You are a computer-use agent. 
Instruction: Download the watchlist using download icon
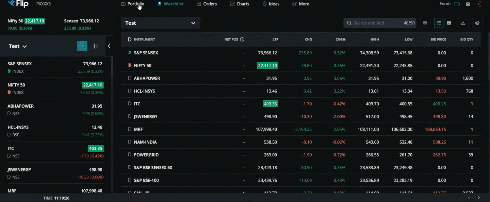[x=463, y=23]
